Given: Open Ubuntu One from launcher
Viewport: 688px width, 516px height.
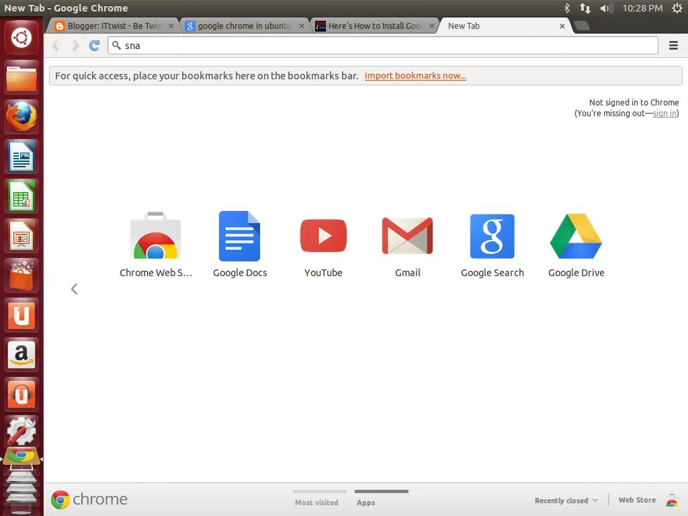Looking at the screenshot, I should tap(21, 315).
